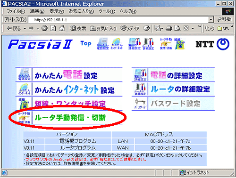Image resolution: width=236 pixels, height=178 pixels.
Task: Click icon left of ルータの詳細設定 link
Action: [140, 89]
